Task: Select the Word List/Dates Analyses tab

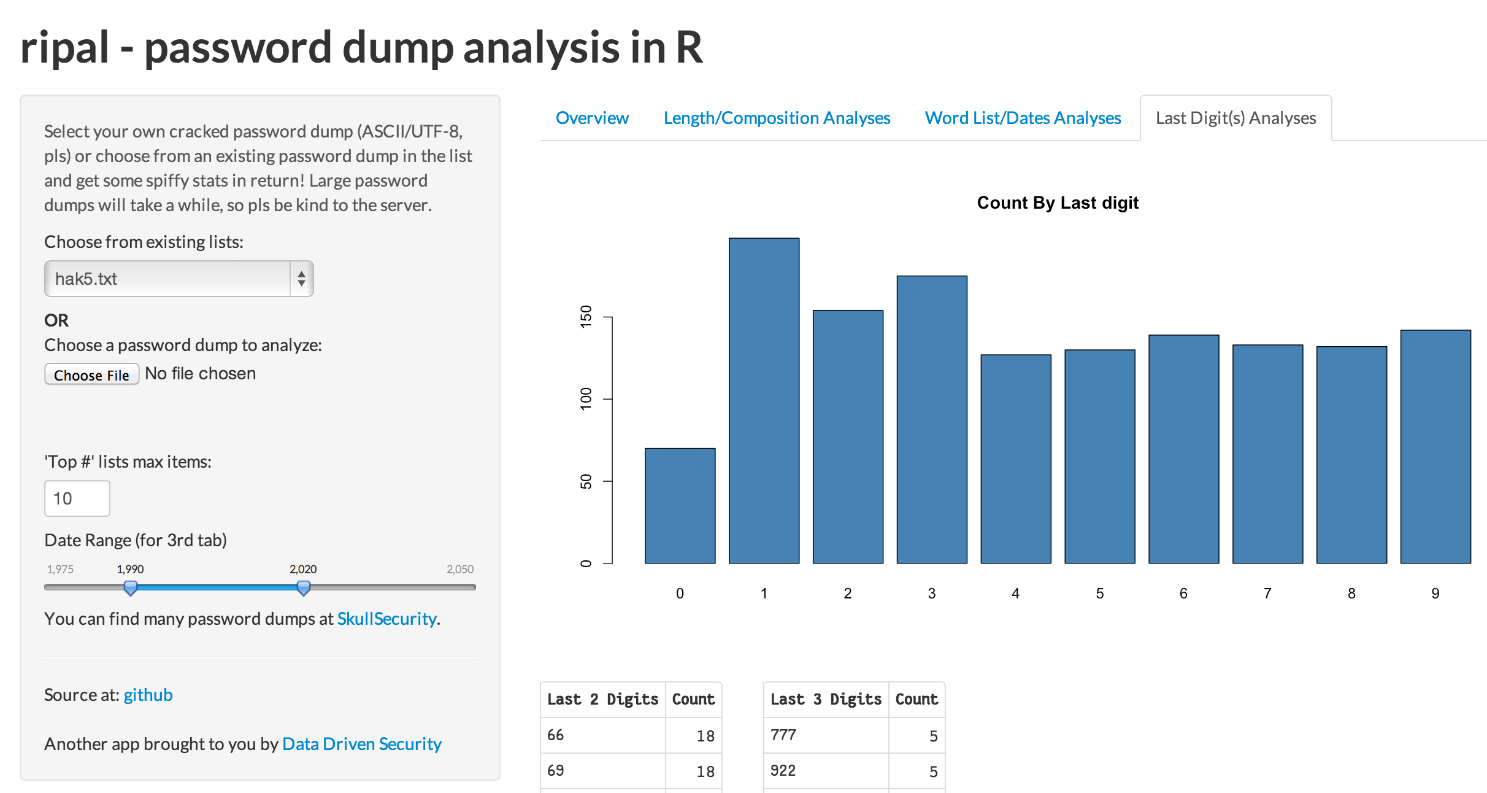Action: click(x=1023, y=118)
